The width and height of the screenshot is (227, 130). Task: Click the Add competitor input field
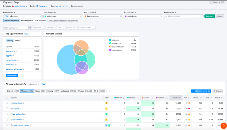point(184,16)
